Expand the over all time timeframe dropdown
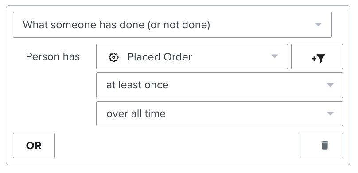Image resolution: width=358 pixels, height=173 pixels. pos(220,113)
